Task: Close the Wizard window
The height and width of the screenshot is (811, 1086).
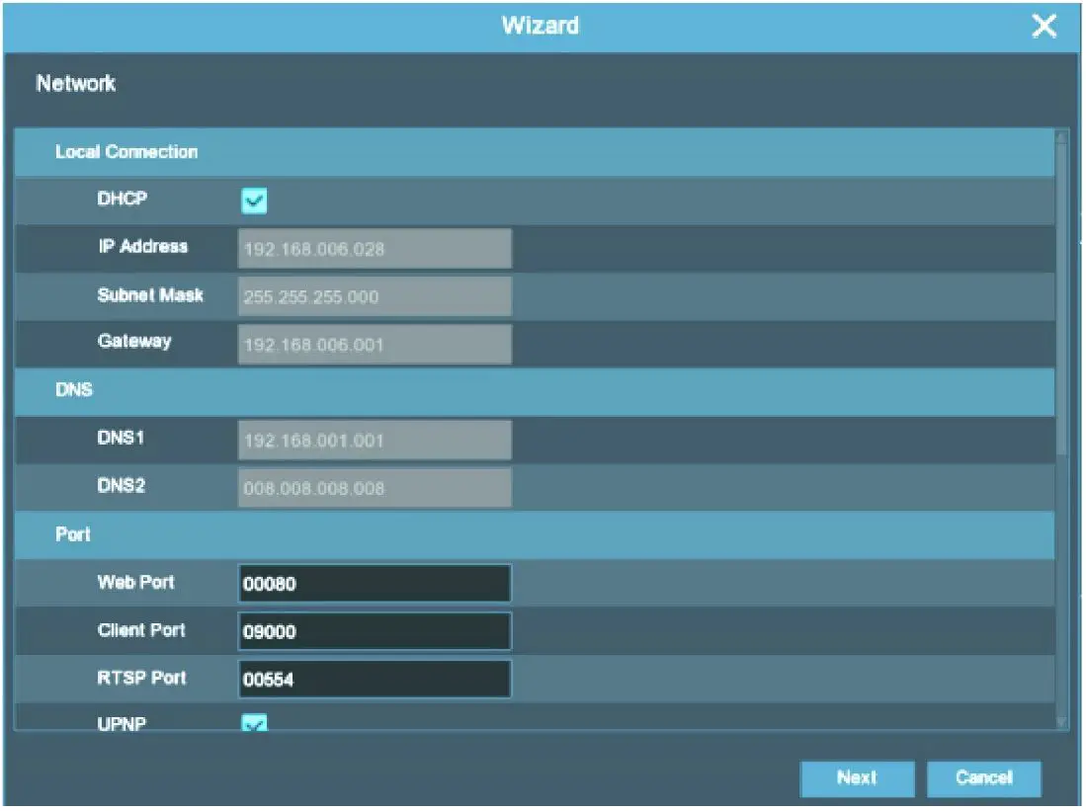Action: (x=1044, y=26)
